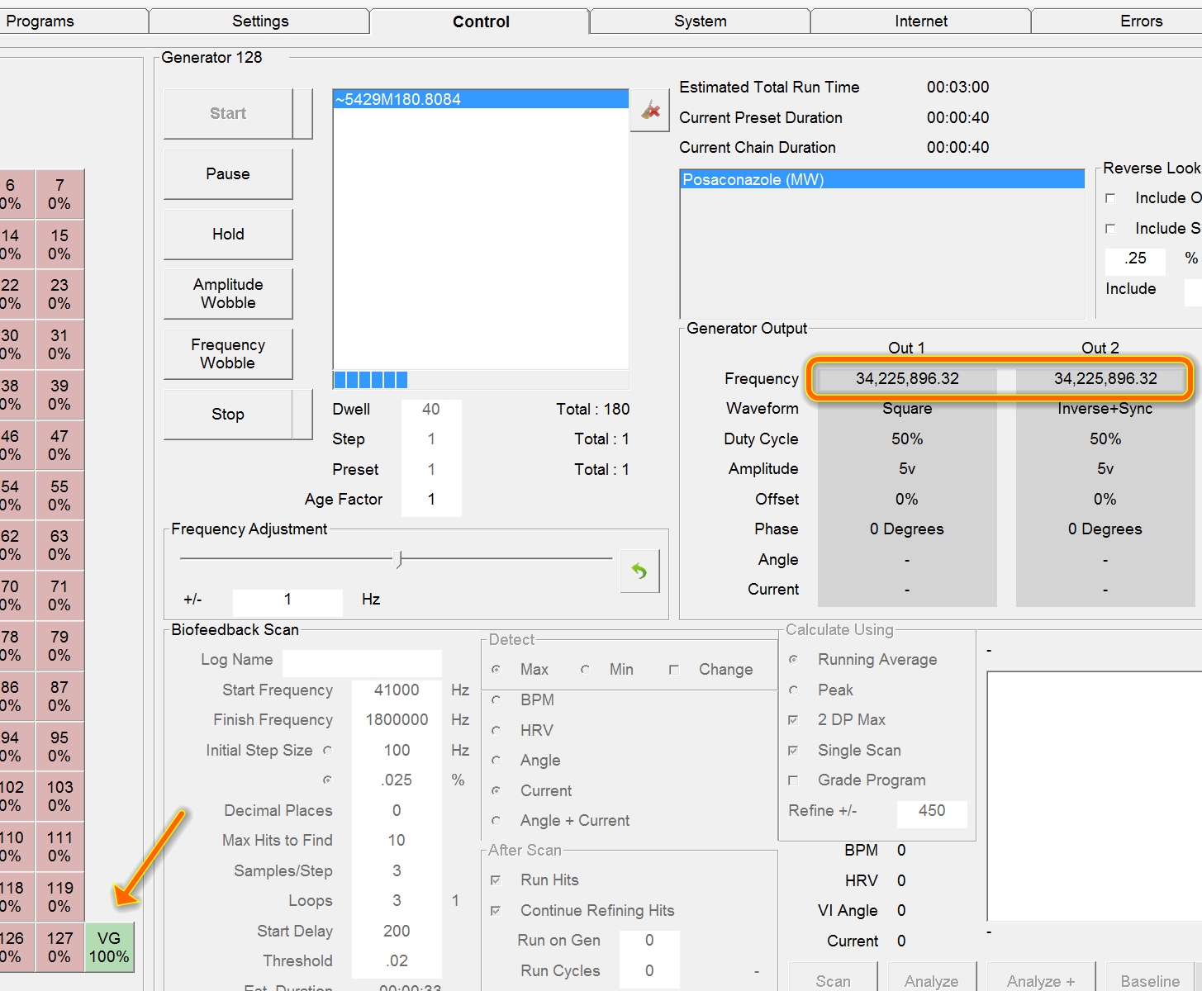Screen dimensions: 1202x991
Task: Go to the Internet tab
Action: coord(921,21)
